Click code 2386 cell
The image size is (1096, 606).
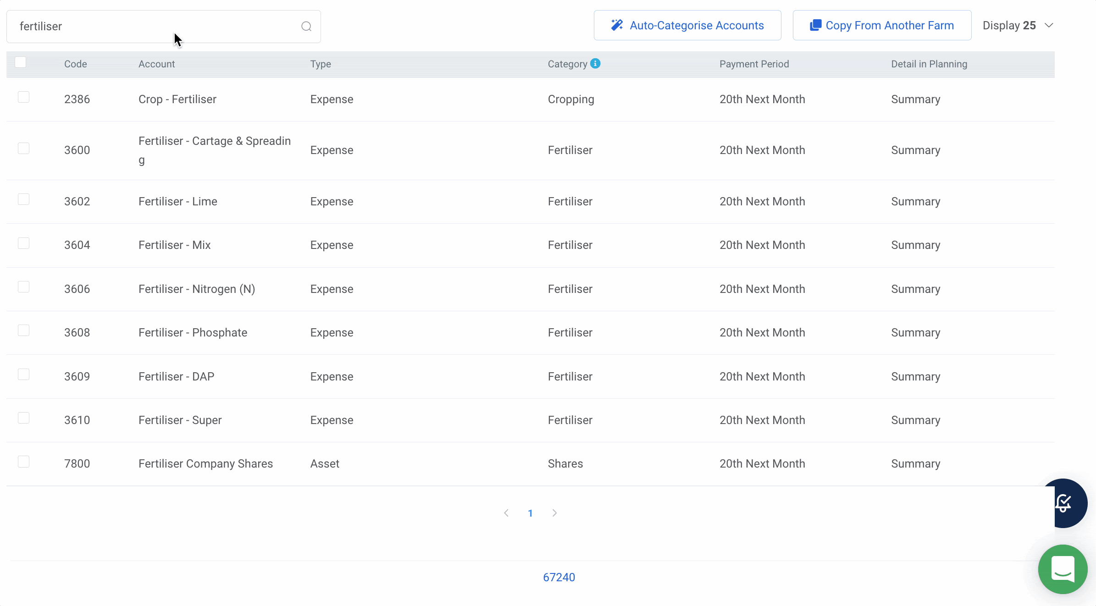coord(77,99)
